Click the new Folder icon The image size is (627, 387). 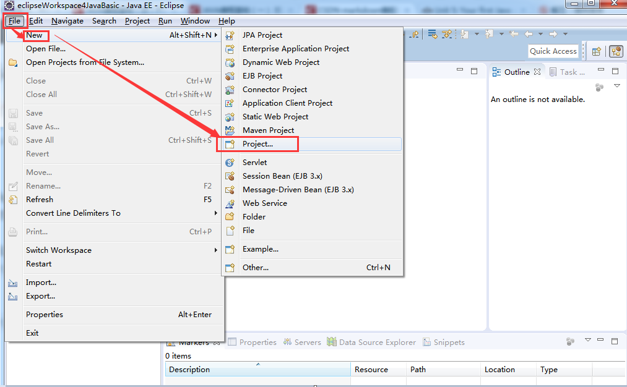[x=230, y=217]
